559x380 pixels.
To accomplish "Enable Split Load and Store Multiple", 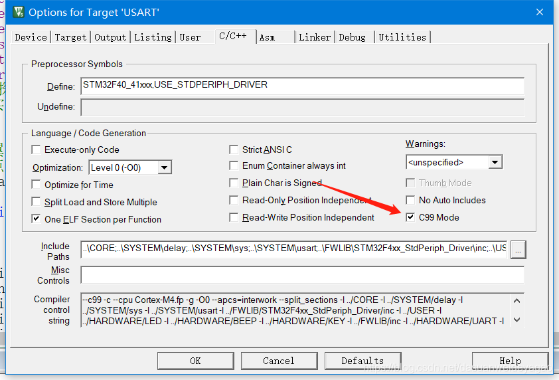I will click(36, 201).
